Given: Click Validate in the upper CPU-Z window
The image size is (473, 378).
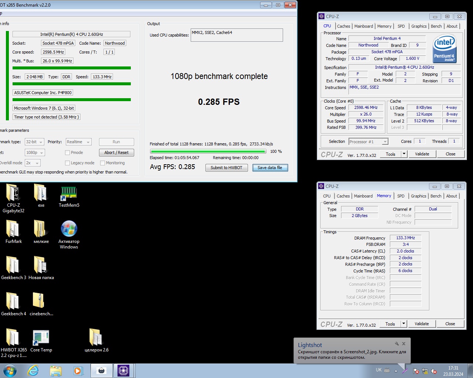Looking at the screenshot, I should (x=422, y=154).
